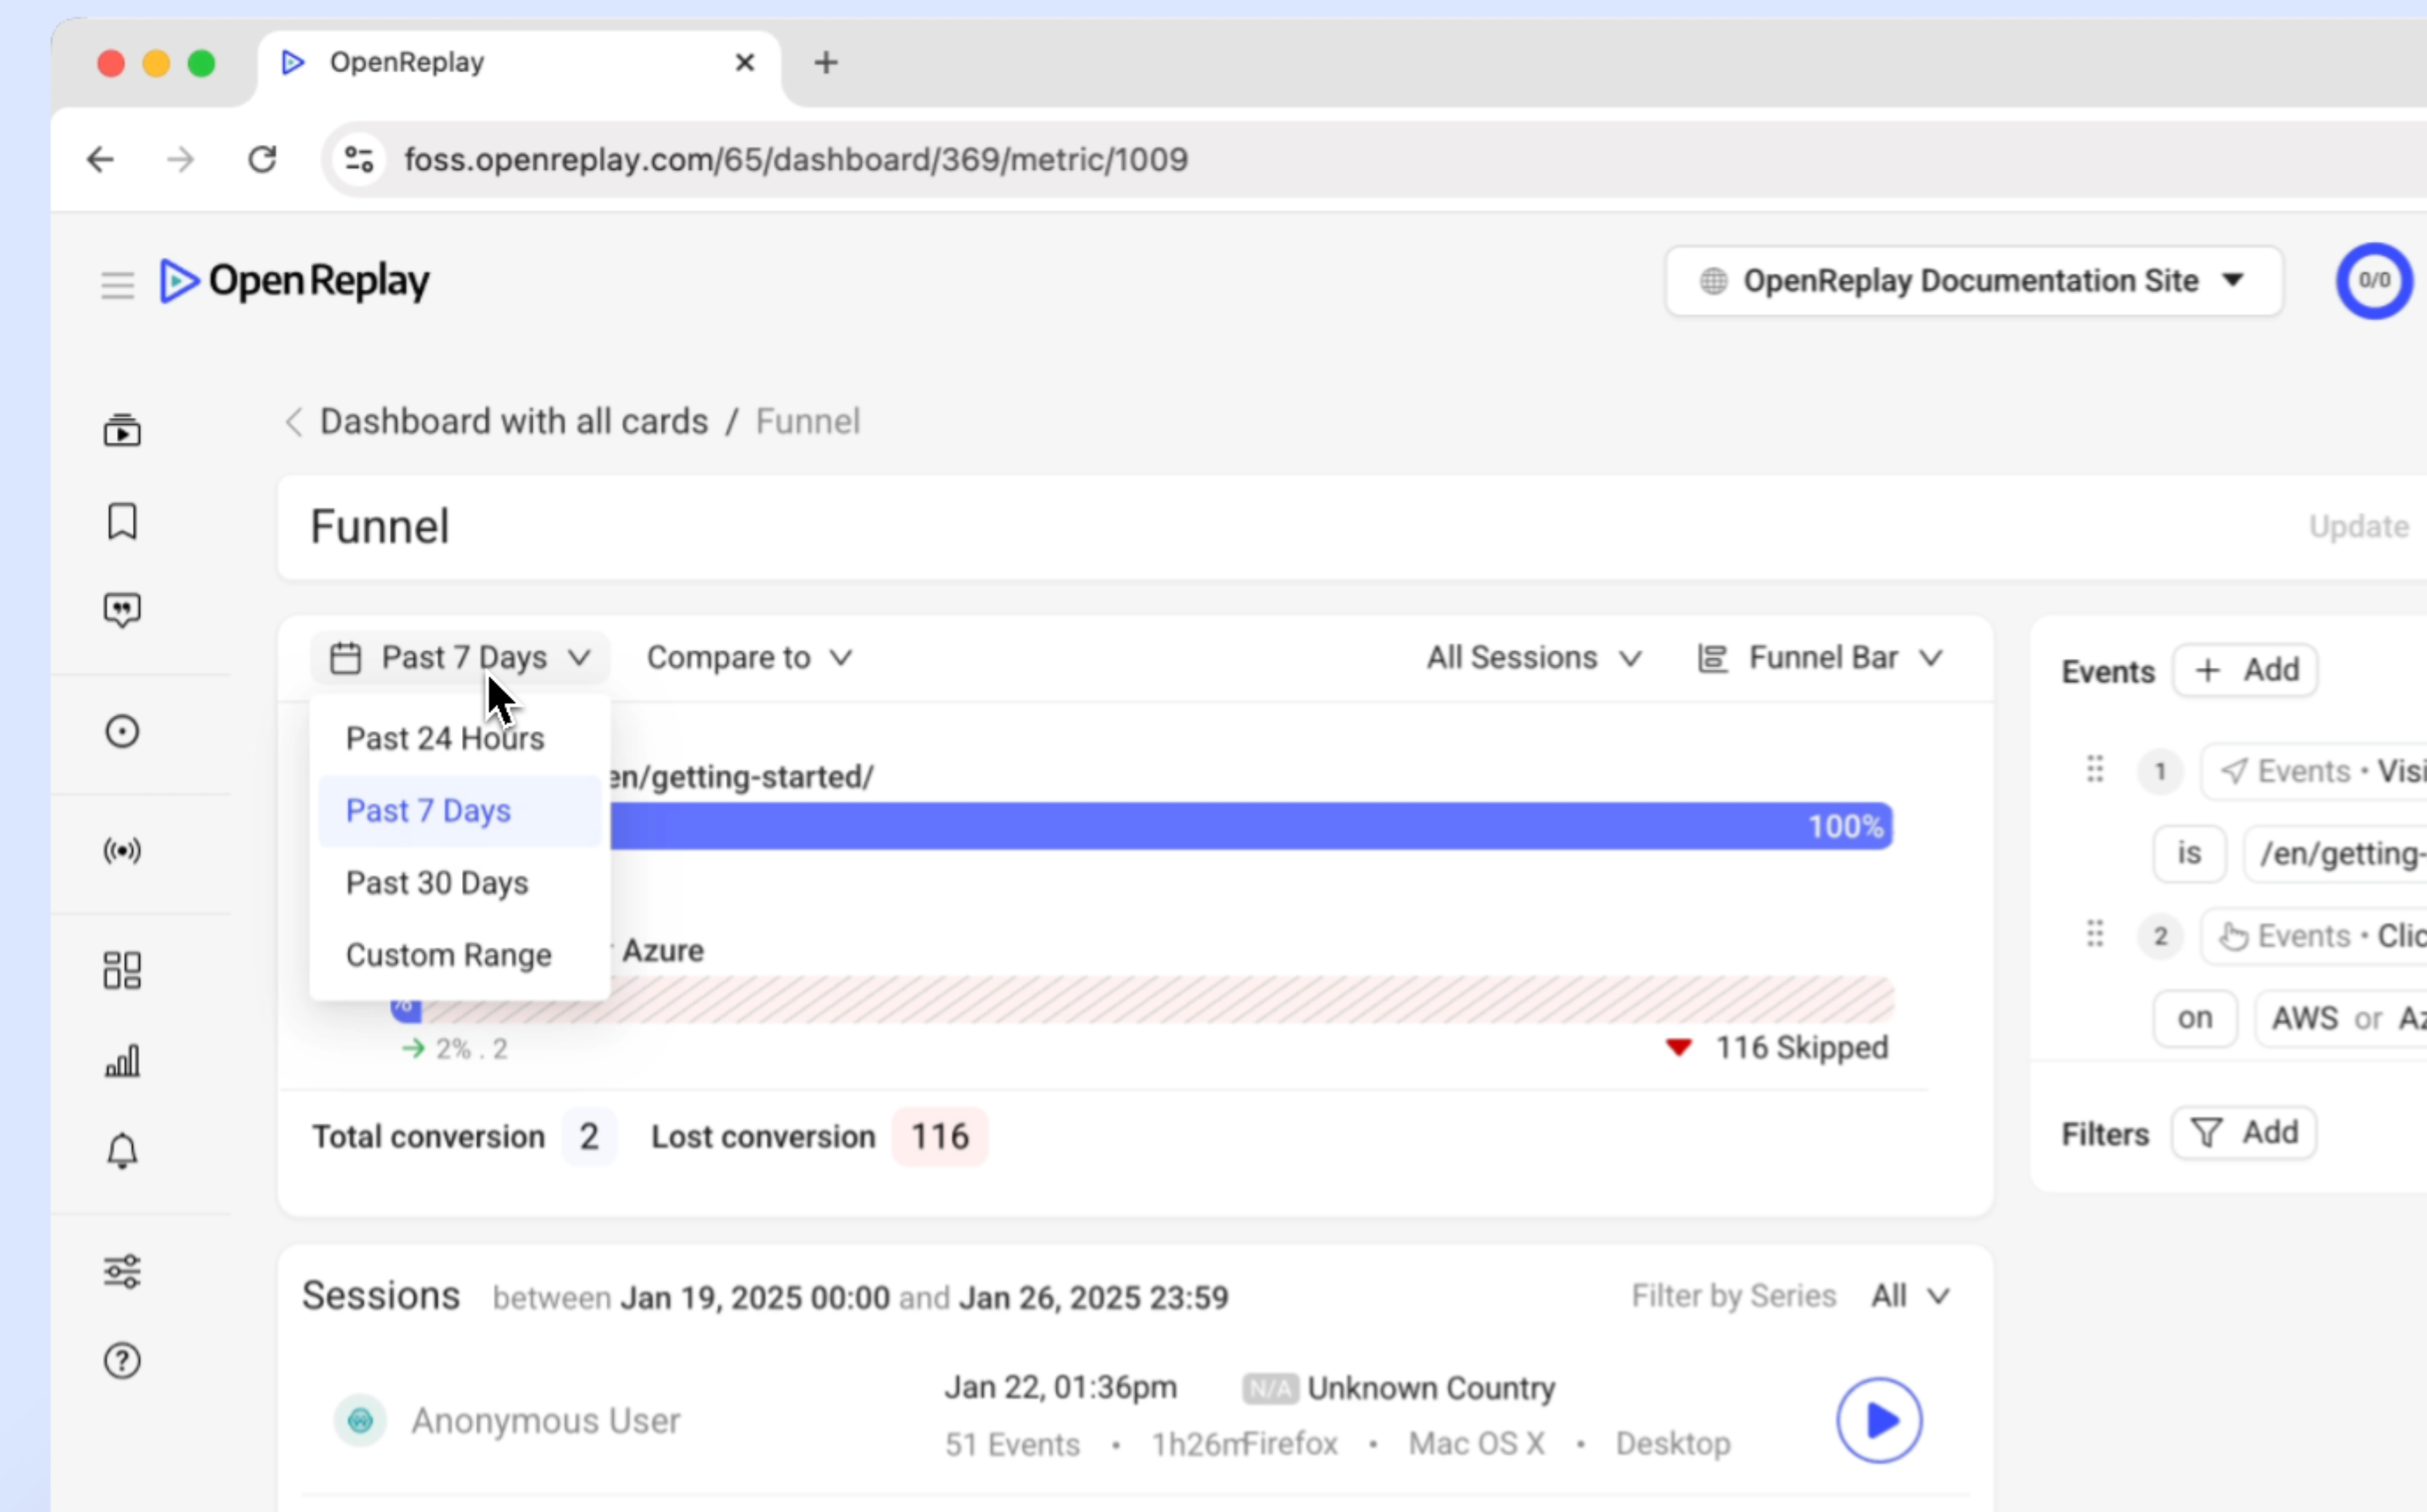
Task: Pick Custom Range from date menu
Action: click(448, 955)
